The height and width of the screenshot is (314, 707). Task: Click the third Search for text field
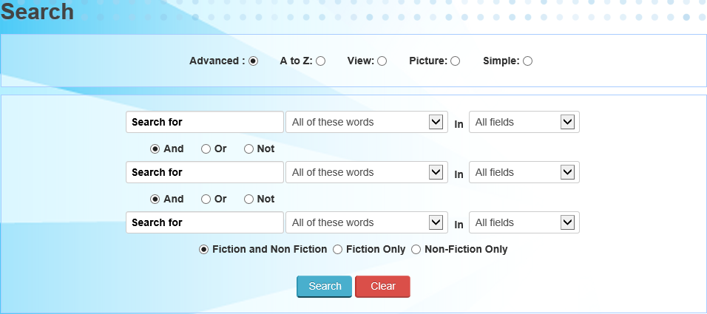pos(205,222)
